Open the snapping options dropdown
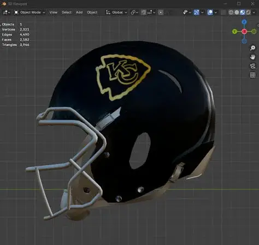The height and width of the screenshot is (245, 259). [151, 13]
